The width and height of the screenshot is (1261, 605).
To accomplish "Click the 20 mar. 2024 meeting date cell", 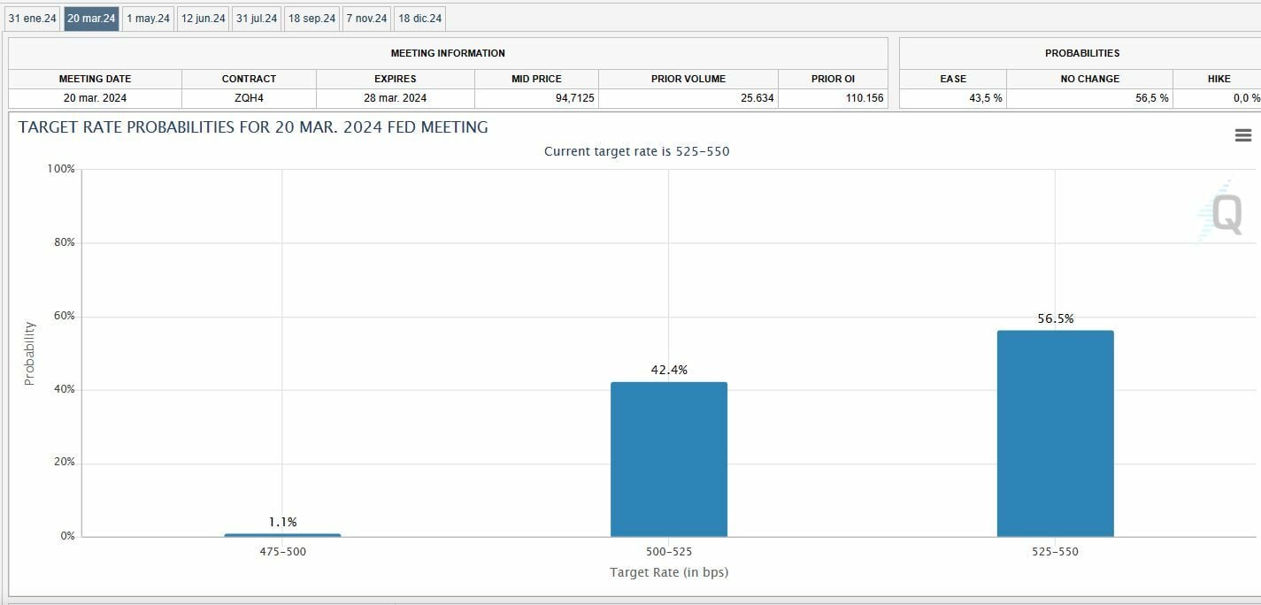I will 95,98.
